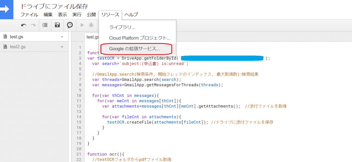Open the 公開 menu

91,15
